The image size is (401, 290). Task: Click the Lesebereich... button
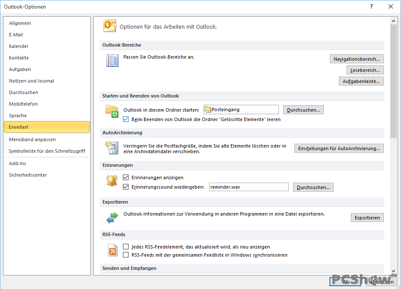pyautogui.click(x=365, y=70)
